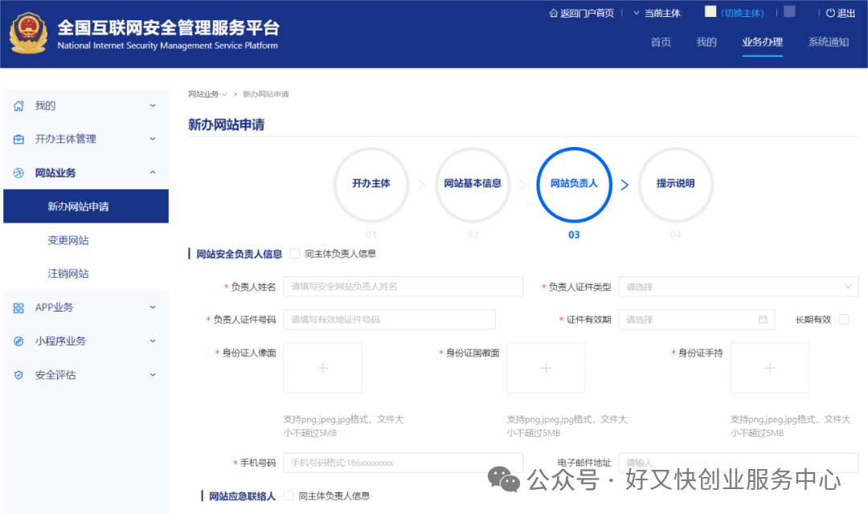Click the 手机号码 input field
Viewport: 868px width, 514px height.
(403, 463)
